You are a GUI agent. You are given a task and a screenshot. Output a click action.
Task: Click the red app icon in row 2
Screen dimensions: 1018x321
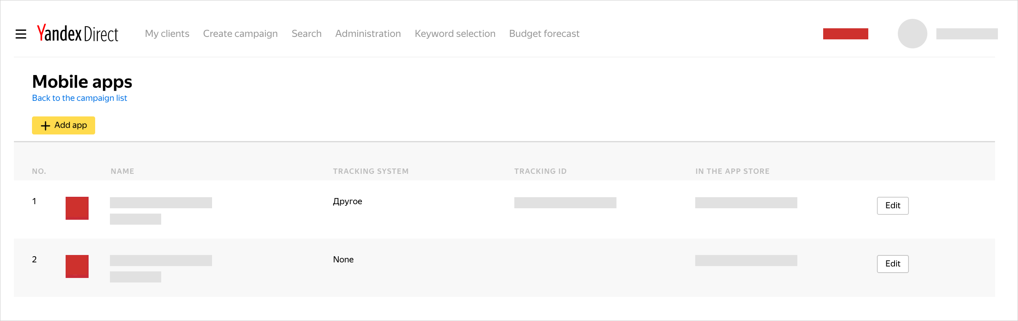[77, 266]
